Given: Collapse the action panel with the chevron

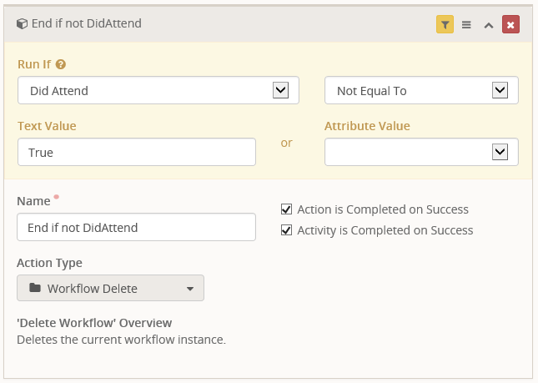Looking at the screenshot, I should (x=489, y=24).
